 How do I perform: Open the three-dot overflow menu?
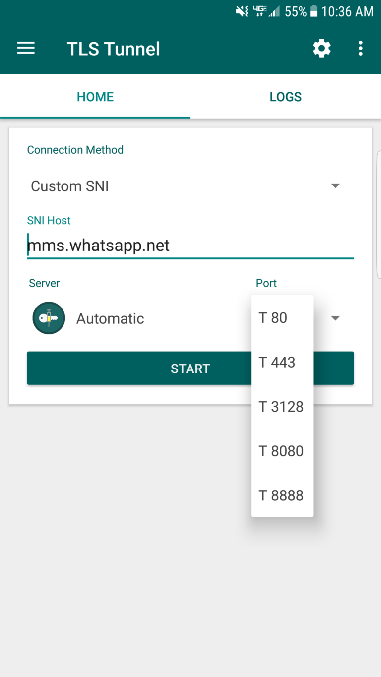tap(360, 48)
